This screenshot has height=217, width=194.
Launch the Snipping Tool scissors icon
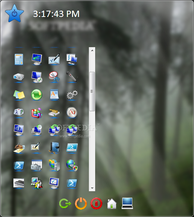click(54, 77)
